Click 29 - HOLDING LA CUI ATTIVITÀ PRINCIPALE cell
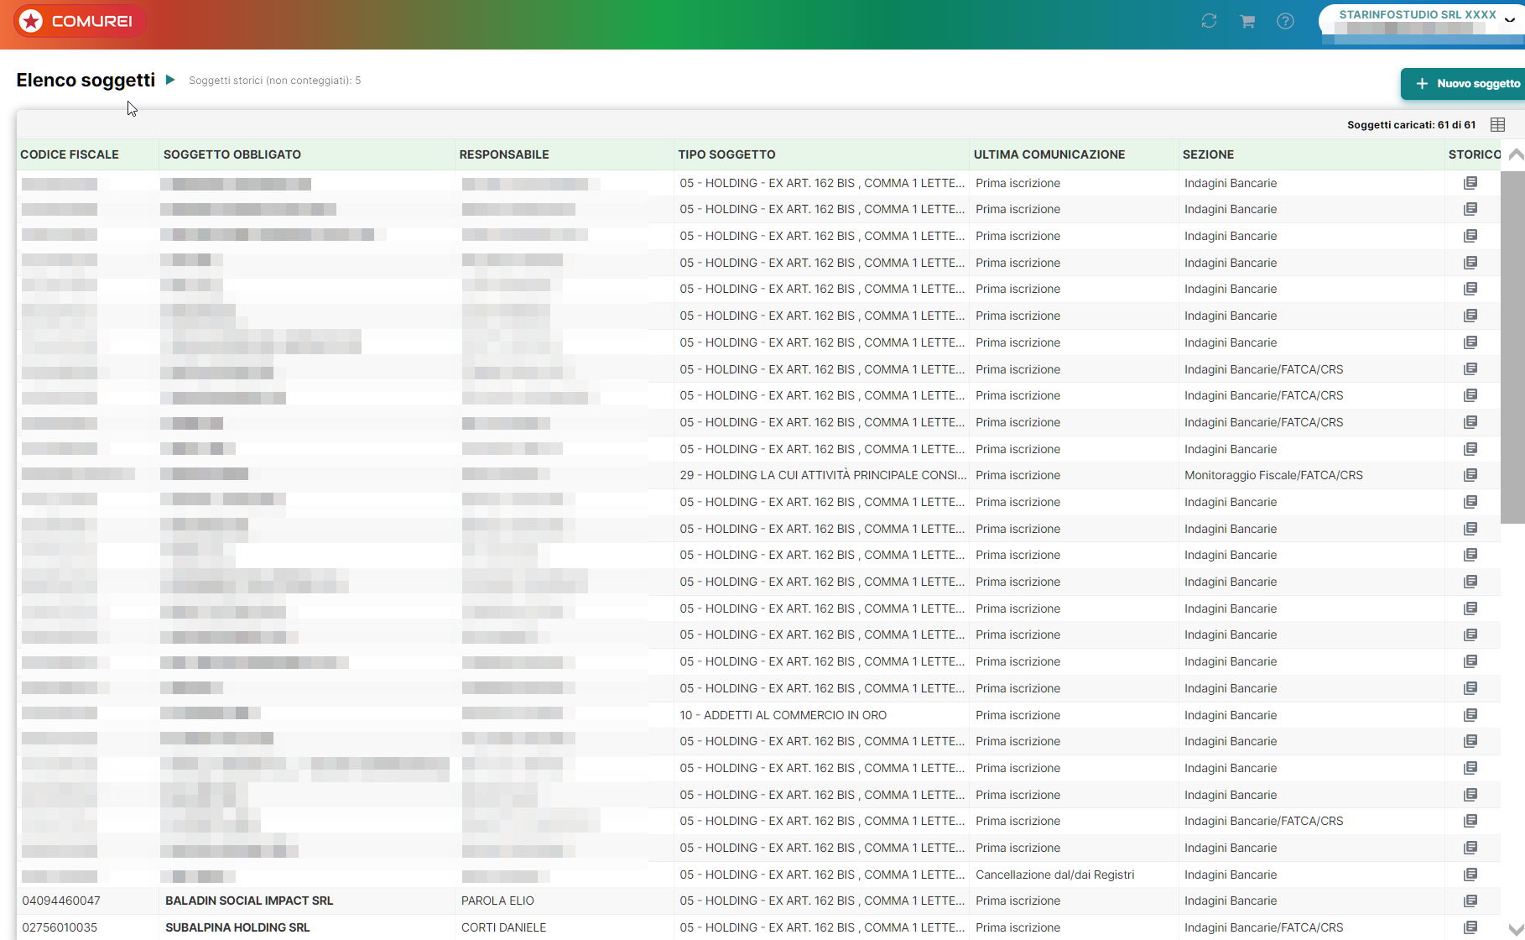The width and height of the screenshot is (1525, 940). [x=823, y=475]
